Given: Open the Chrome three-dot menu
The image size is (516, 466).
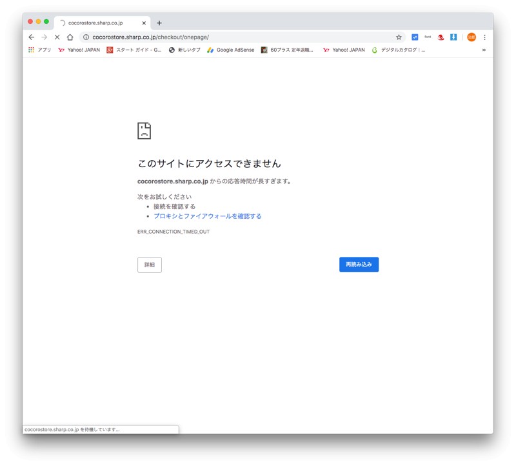Looking at the screenshot, I should [x=484, y=37].
